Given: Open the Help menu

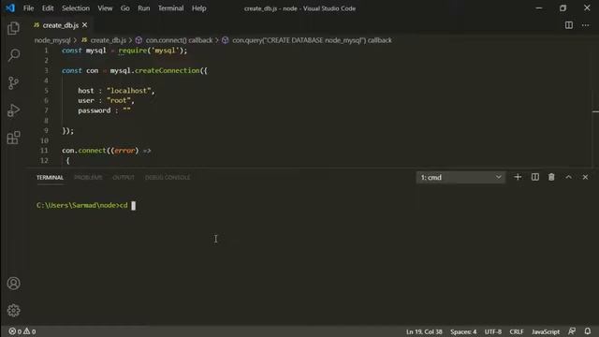Looking at the screenshot, I should click(x=199, y=8).
